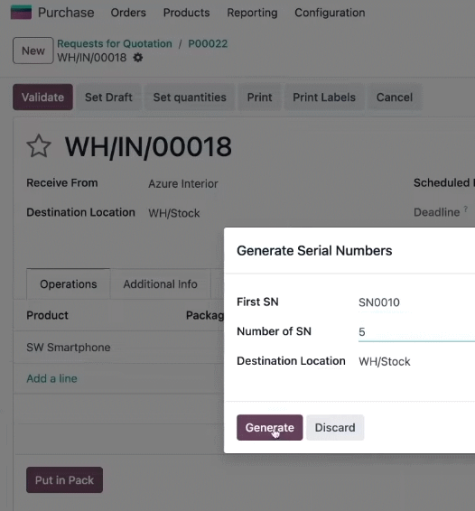
Task: Select the Operations tab
Action: click(69, 284)
